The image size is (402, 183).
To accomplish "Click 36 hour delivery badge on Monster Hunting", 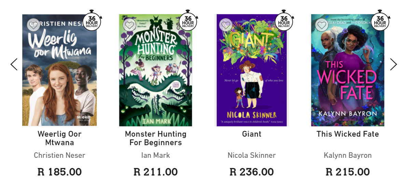I will coord(188,21).
